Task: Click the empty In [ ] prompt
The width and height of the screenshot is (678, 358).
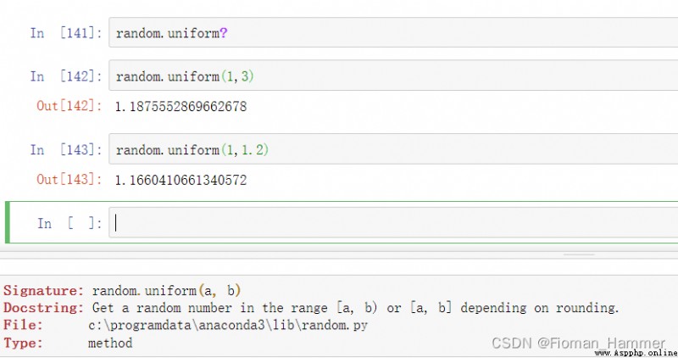Action: pyautogui.click(x=69, y=223)
